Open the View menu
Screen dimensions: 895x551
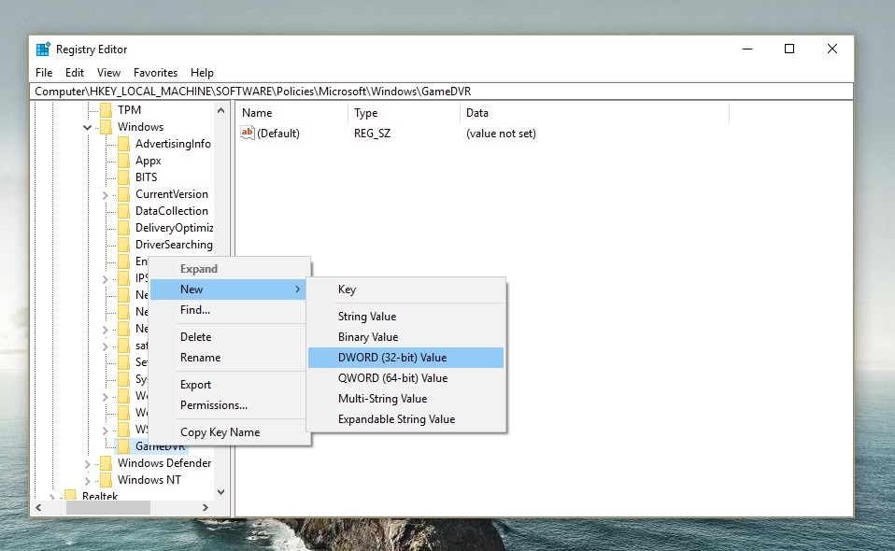point(108,73)
